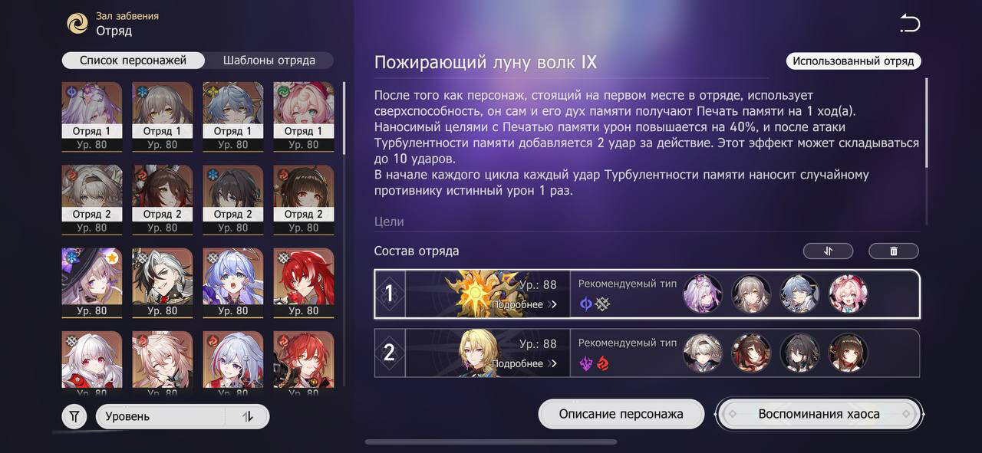Expand Подробнее details for team 1 boss
Image resolution: width=982 pixels, height=453 pixels.
(524, 304)
